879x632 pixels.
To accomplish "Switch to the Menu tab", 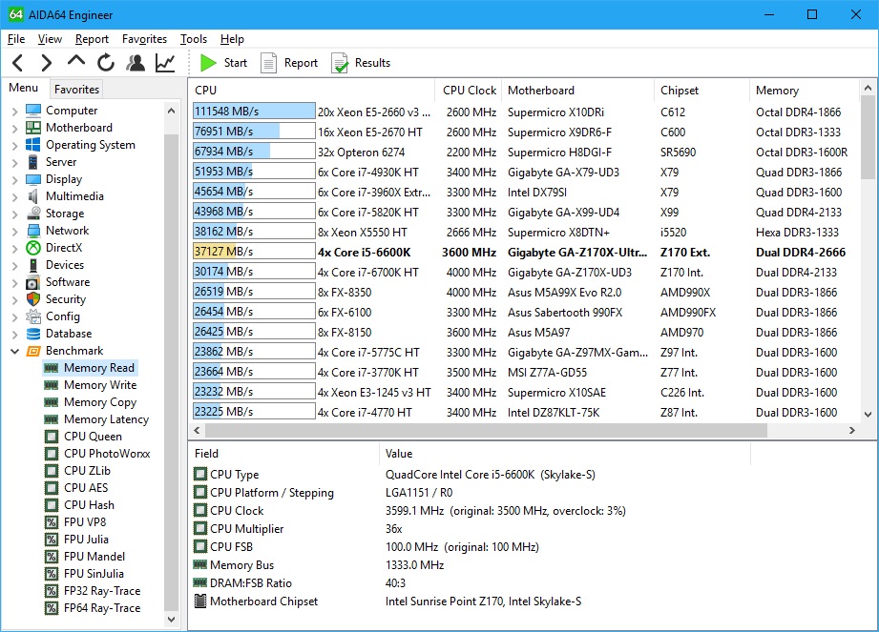I will [24, 88].
